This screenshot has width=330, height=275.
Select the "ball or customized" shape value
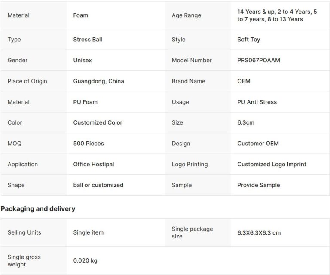(x=98, y=185)
